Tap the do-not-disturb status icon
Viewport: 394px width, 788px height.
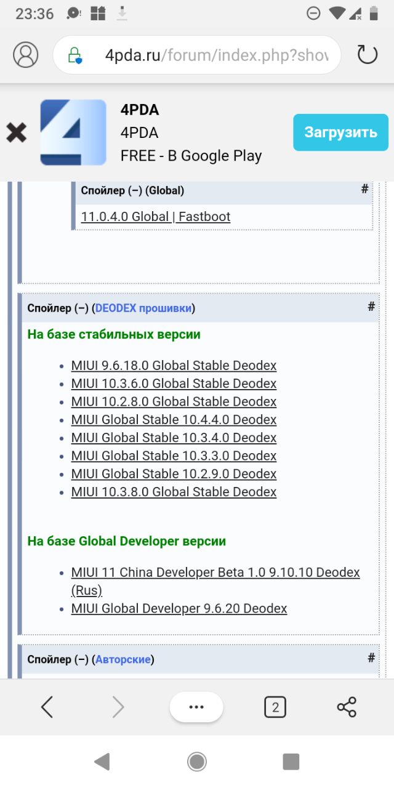[313, 13]
